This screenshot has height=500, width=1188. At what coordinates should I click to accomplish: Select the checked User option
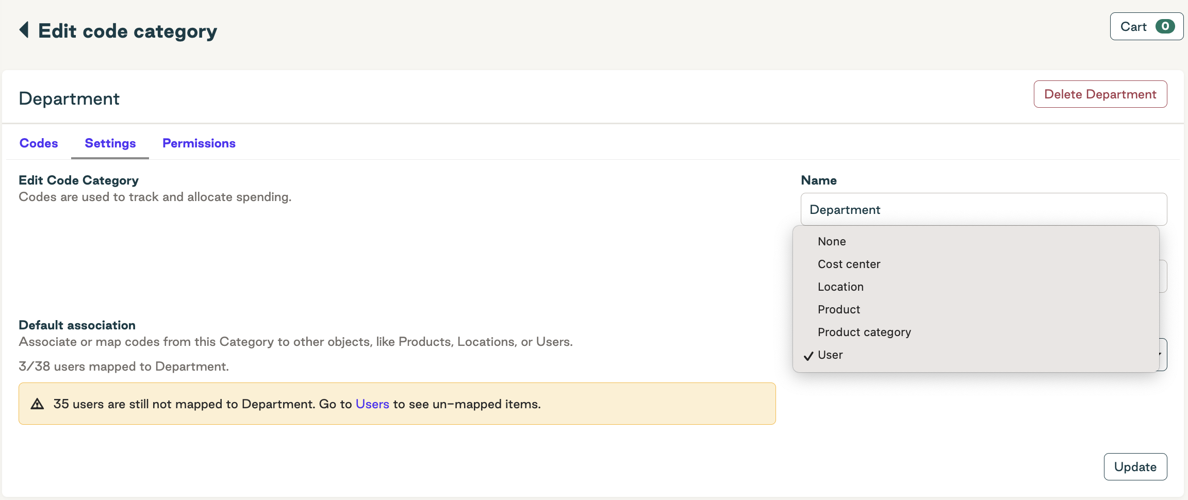tap(976, 355)
